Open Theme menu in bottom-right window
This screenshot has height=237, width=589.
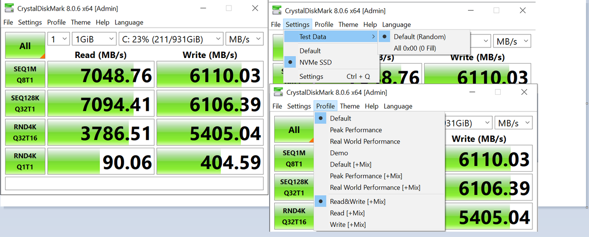pos(350,106)
